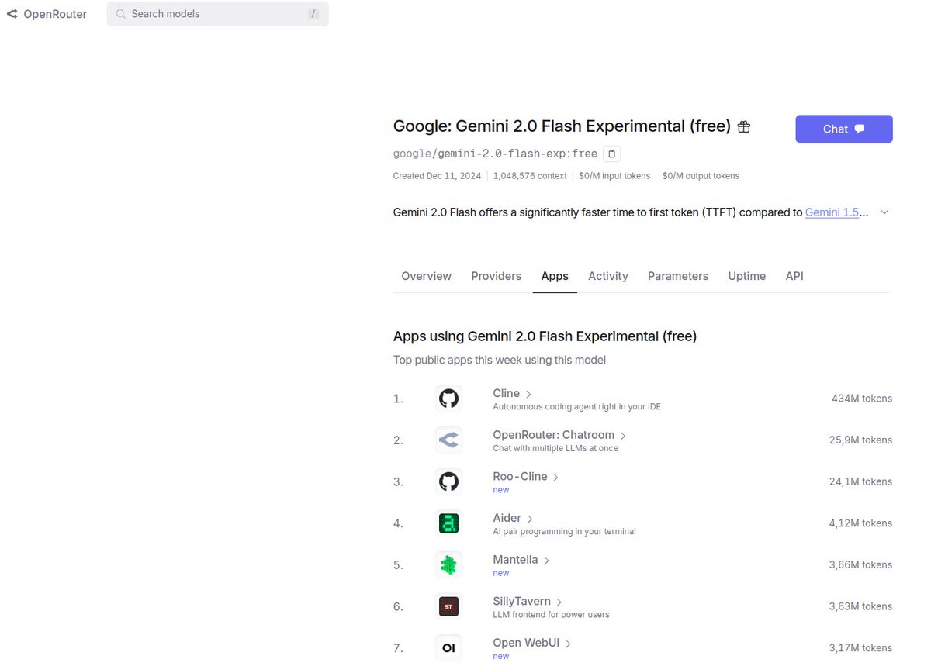Copy the model ID using the copy icon
The width and height of the screenshot is (931, 666).
[x=611, y=154]
